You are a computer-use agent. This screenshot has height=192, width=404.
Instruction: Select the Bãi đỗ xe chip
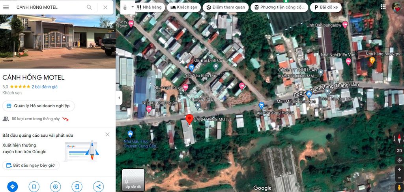pos(325,7)
